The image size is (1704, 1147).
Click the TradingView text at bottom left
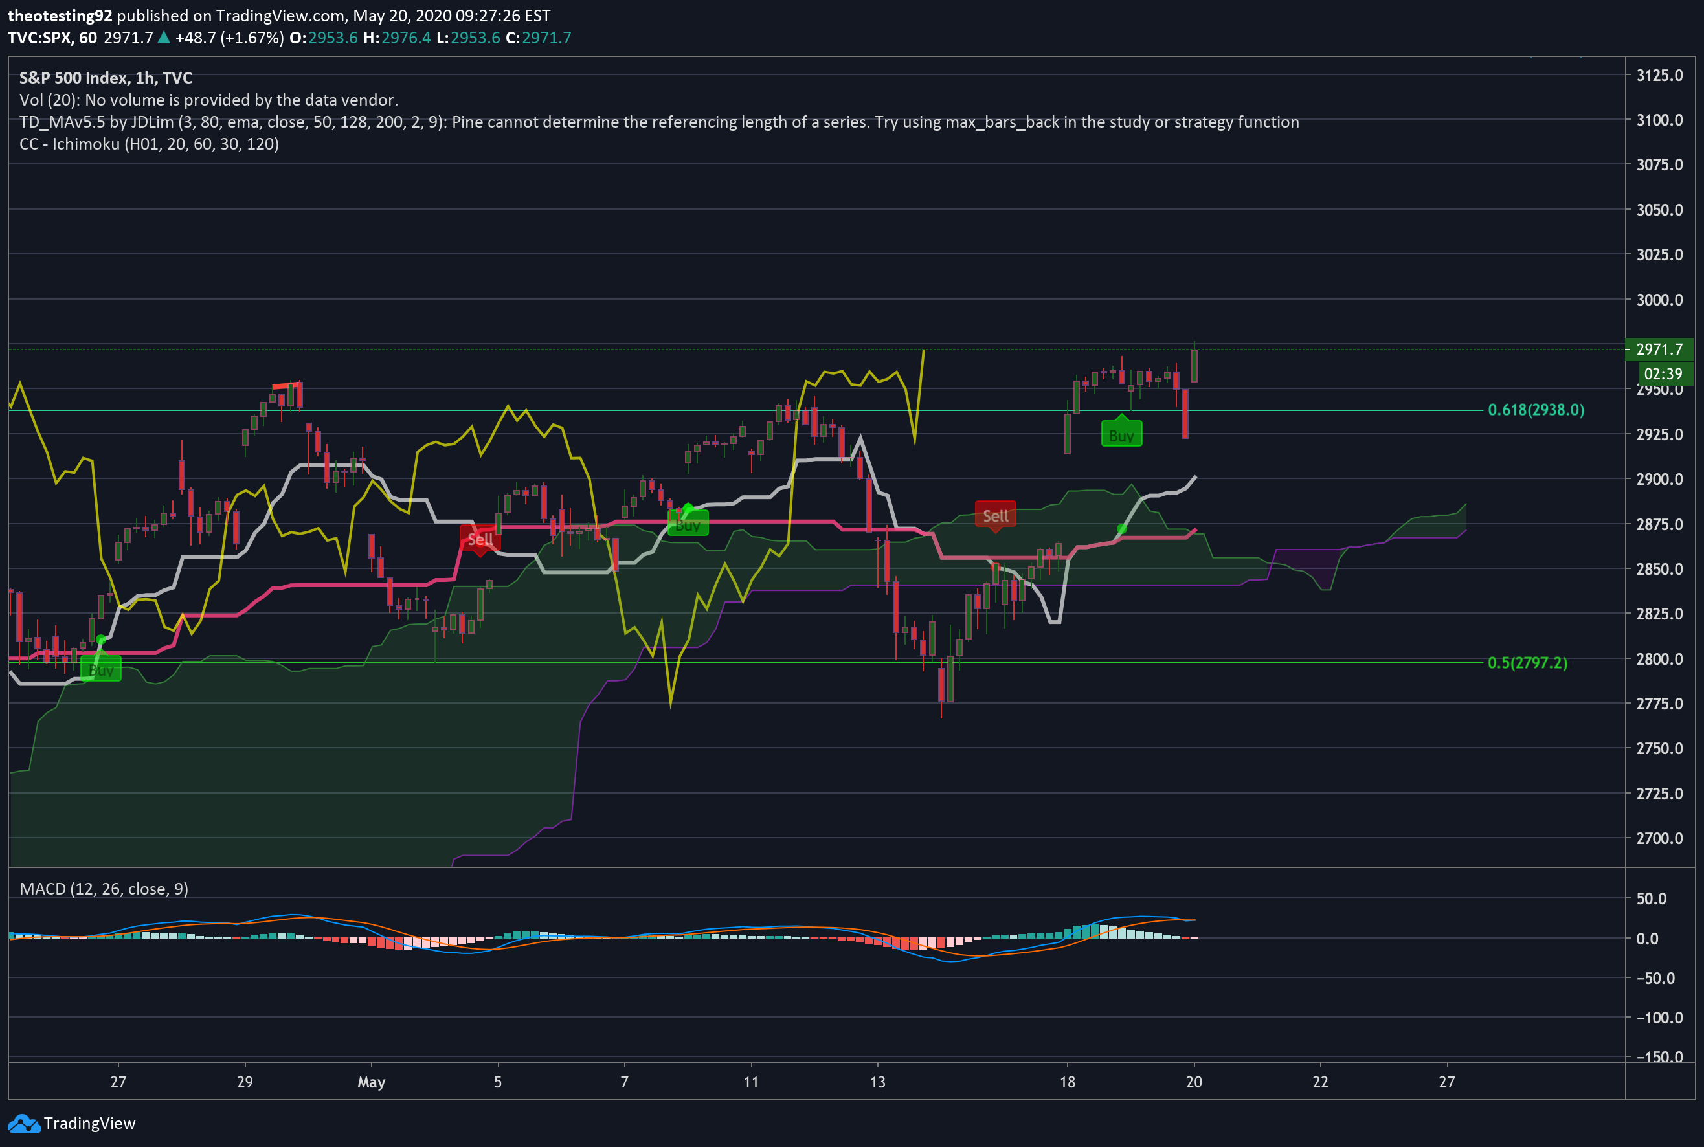89,1124
